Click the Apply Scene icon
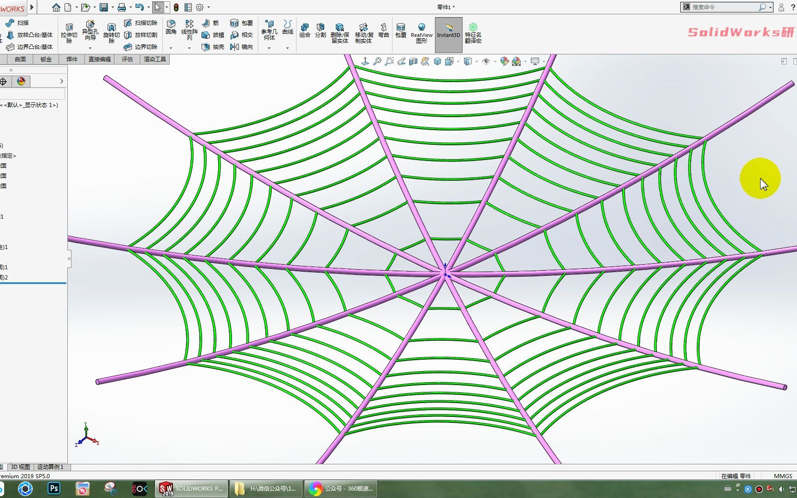Viewport: 797px width, 498px height. coord(517,61)
